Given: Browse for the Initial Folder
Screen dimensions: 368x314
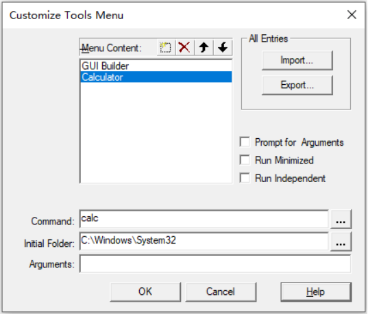Looking at the screenshot, I should 341,241.
